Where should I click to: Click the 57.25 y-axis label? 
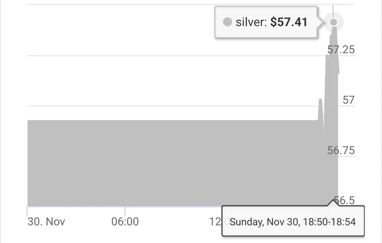341,50
